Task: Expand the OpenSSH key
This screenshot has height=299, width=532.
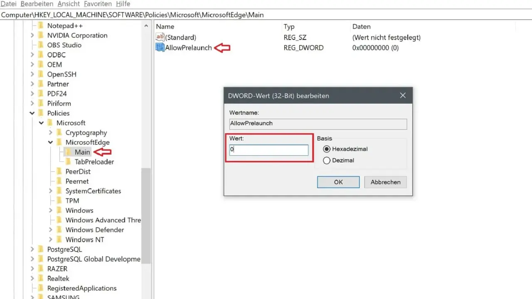Action: [x=32, y=74]
